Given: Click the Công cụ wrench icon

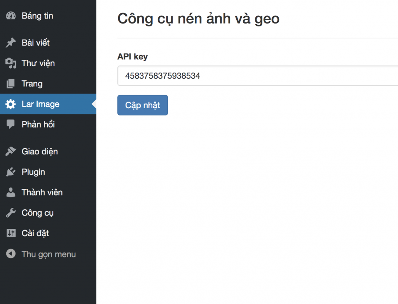Looking at the screenshot, I should (x=11, y=213).
